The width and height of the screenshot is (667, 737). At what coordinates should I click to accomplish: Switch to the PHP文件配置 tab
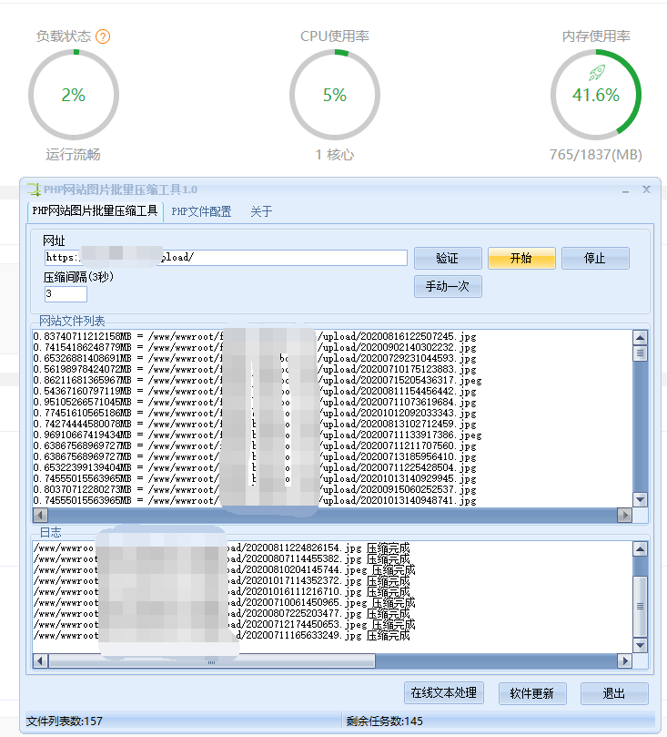201,211
